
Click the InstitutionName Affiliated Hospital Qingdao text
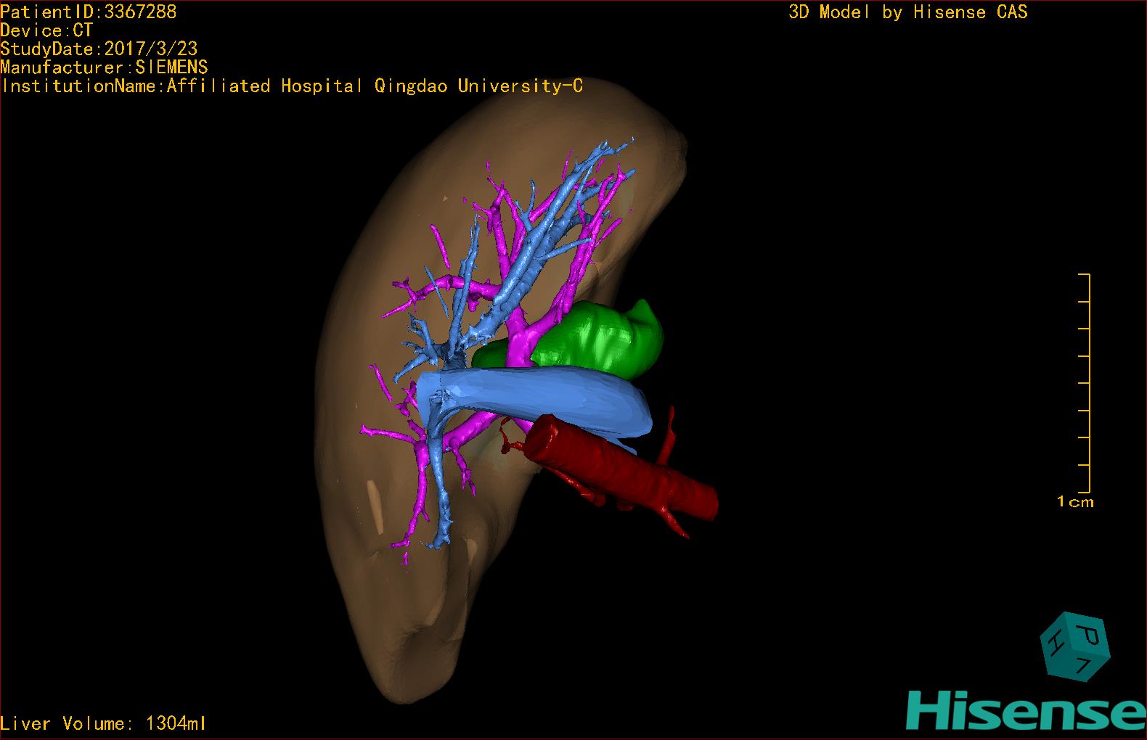pyautogui.click(x=292, y=86)
